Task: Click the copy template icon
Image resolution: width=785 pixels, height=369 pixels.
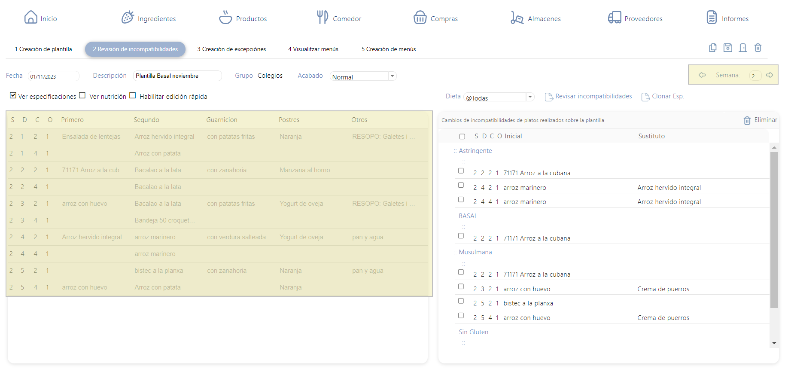Action: [x=712, y=48]
